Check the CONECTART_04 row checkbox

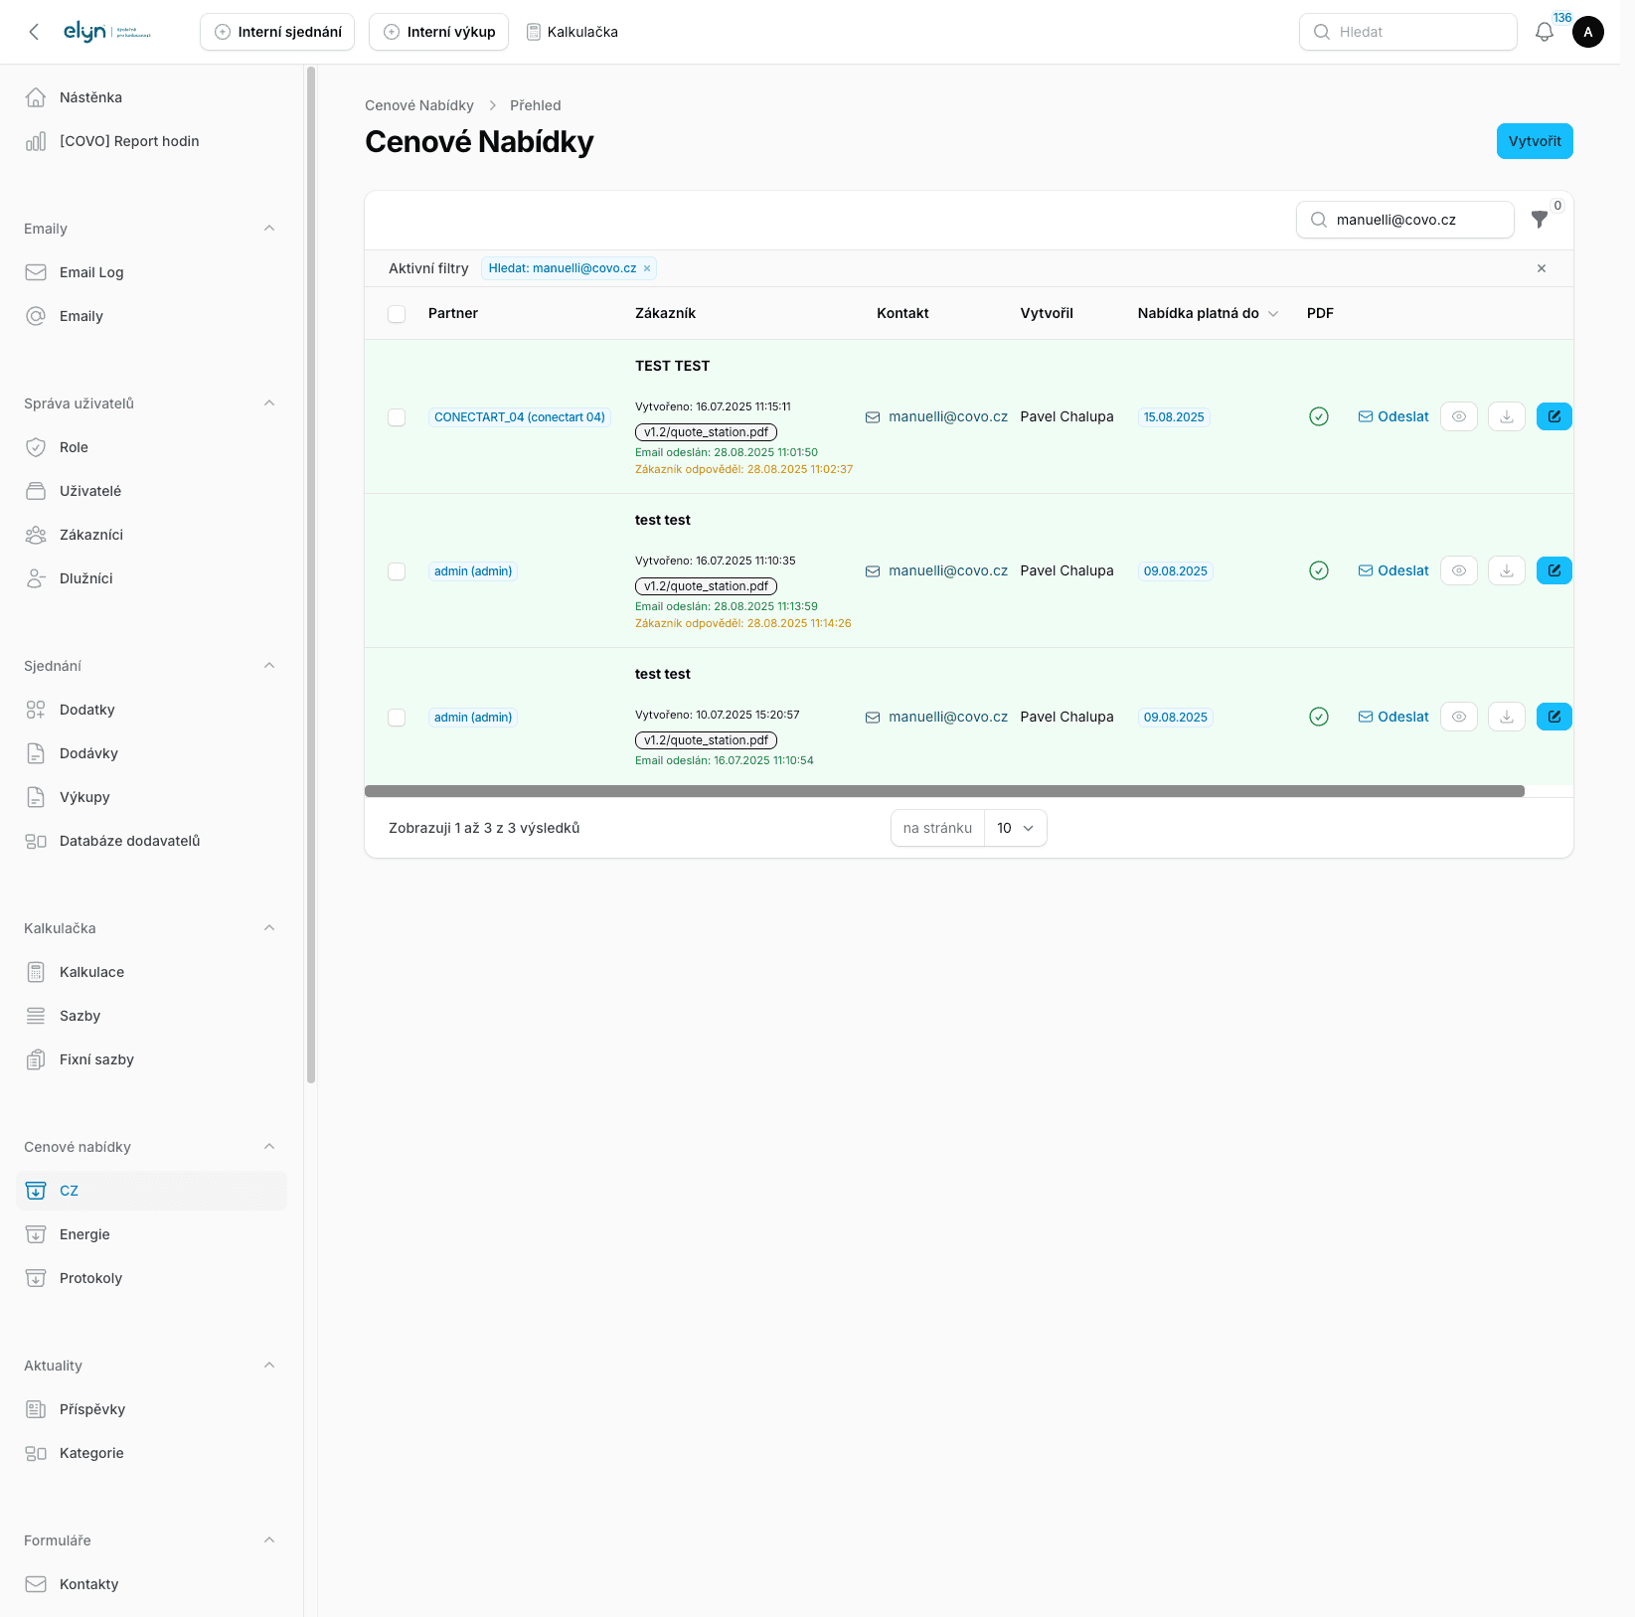(x=397, y=417)
